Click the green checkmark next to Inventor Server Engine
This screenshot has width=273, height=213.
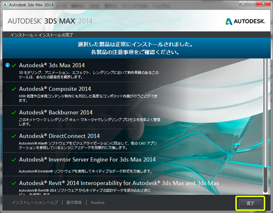[14, 160]
